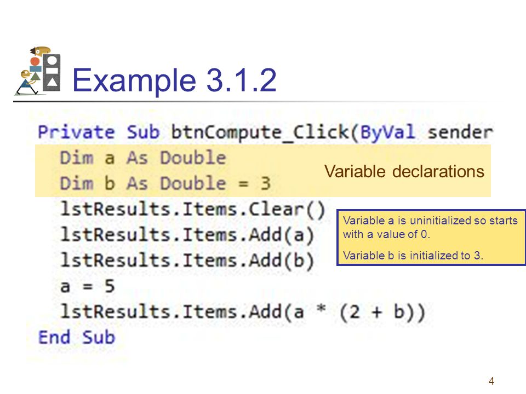Click the red circle in the logo
This screenshot has width=526, height=394.
point(35,61)
